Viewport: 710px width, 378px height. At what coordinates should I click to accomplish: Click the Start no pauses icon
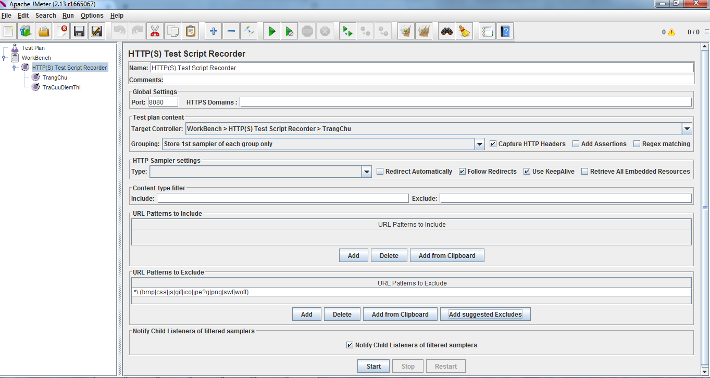[x=289, y=31]
